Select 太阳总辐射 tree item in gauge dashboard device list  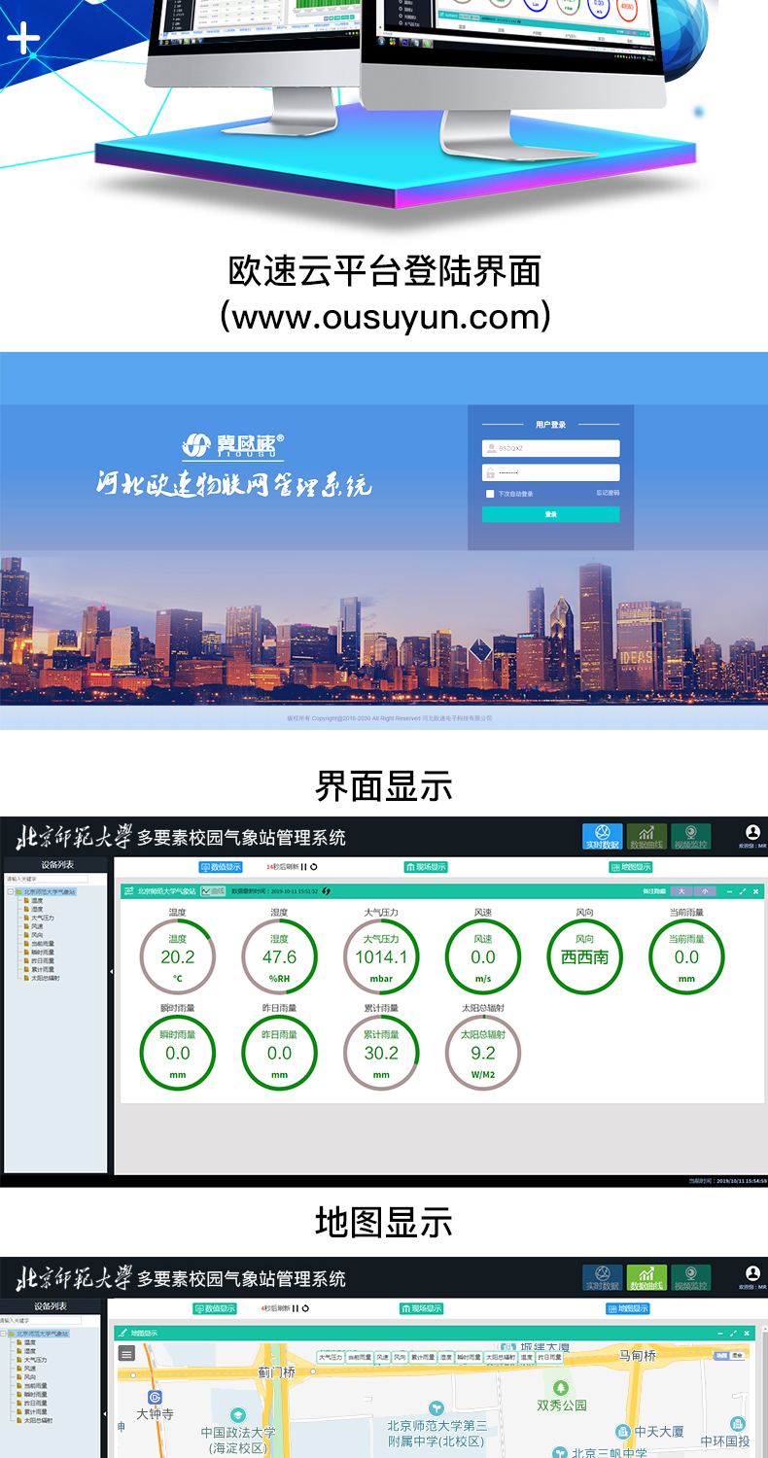pyautogui.click(x=45, y=978)
